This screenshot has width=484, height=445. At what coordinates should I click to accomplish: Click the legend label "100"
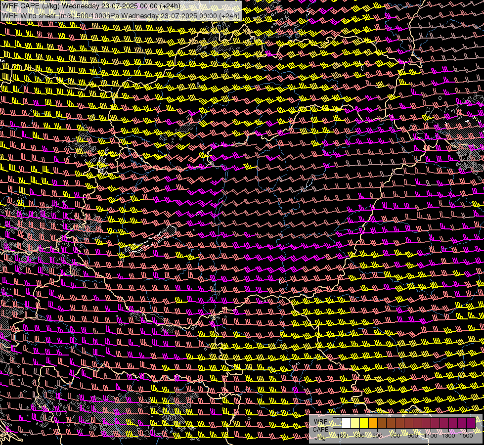click(342, 436)
